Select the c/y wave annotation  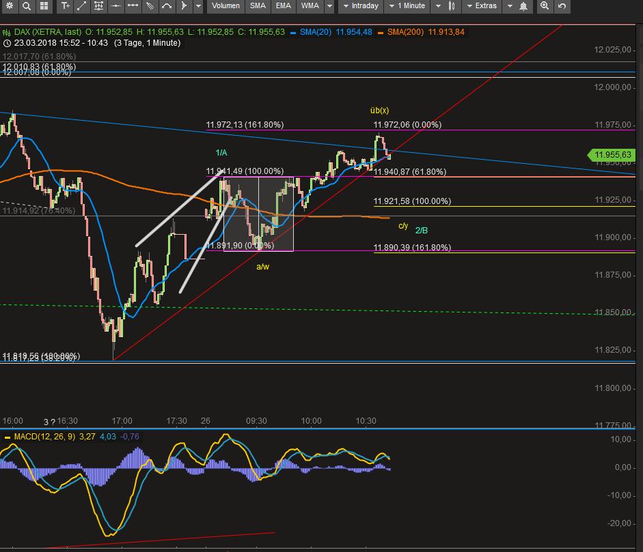point(403,226)
